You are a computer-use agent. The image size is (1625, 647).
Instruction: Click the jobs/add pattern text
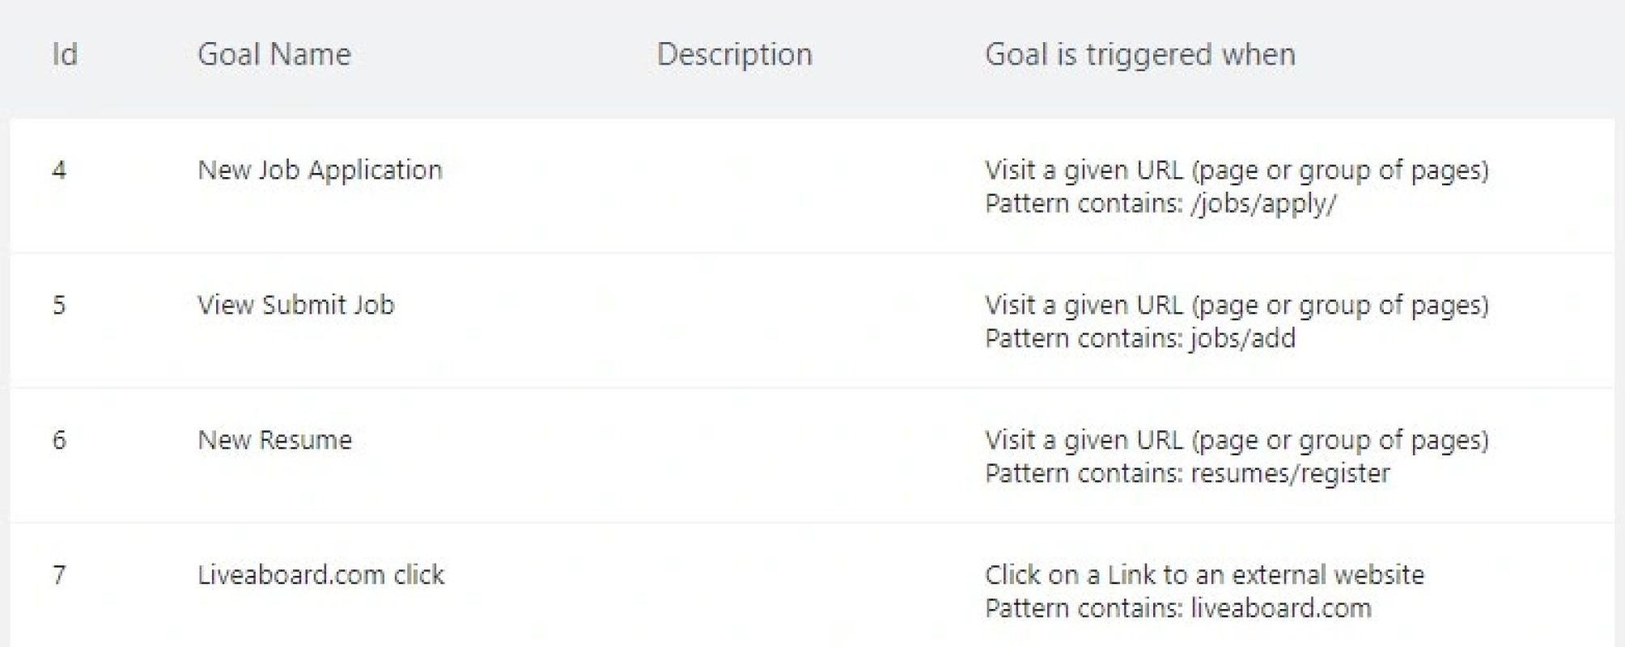[x=1243, y=338]
